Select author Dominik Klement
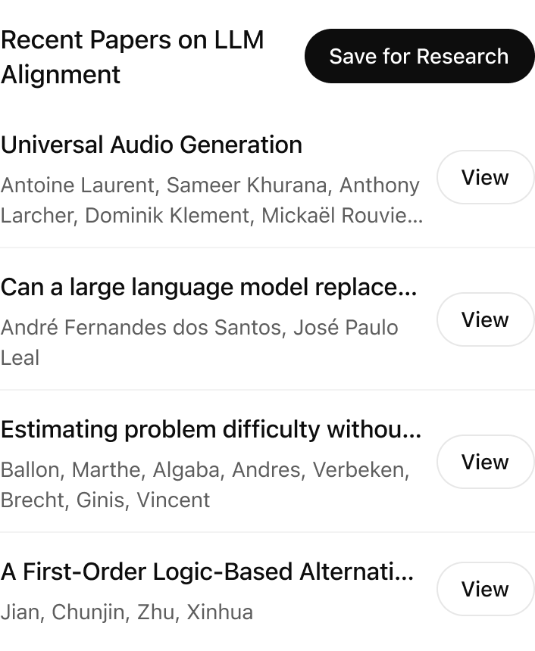 [x=167, y=216]
